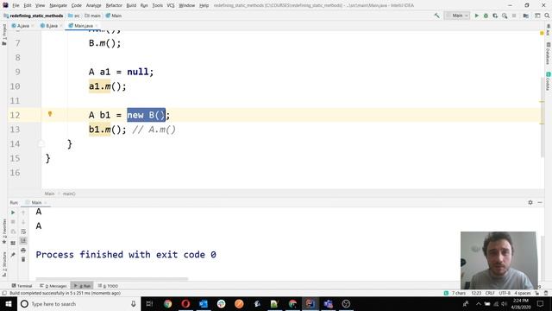Open the Windows notification center
The image size is (552, 311).
(x=541, y=304)
